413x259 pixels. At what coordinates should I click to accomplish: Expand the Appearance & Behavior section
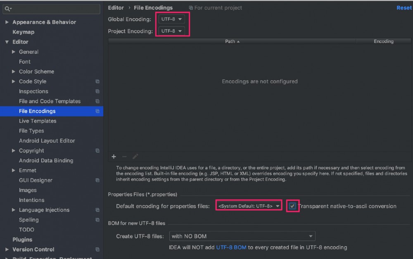click(7, 22)
